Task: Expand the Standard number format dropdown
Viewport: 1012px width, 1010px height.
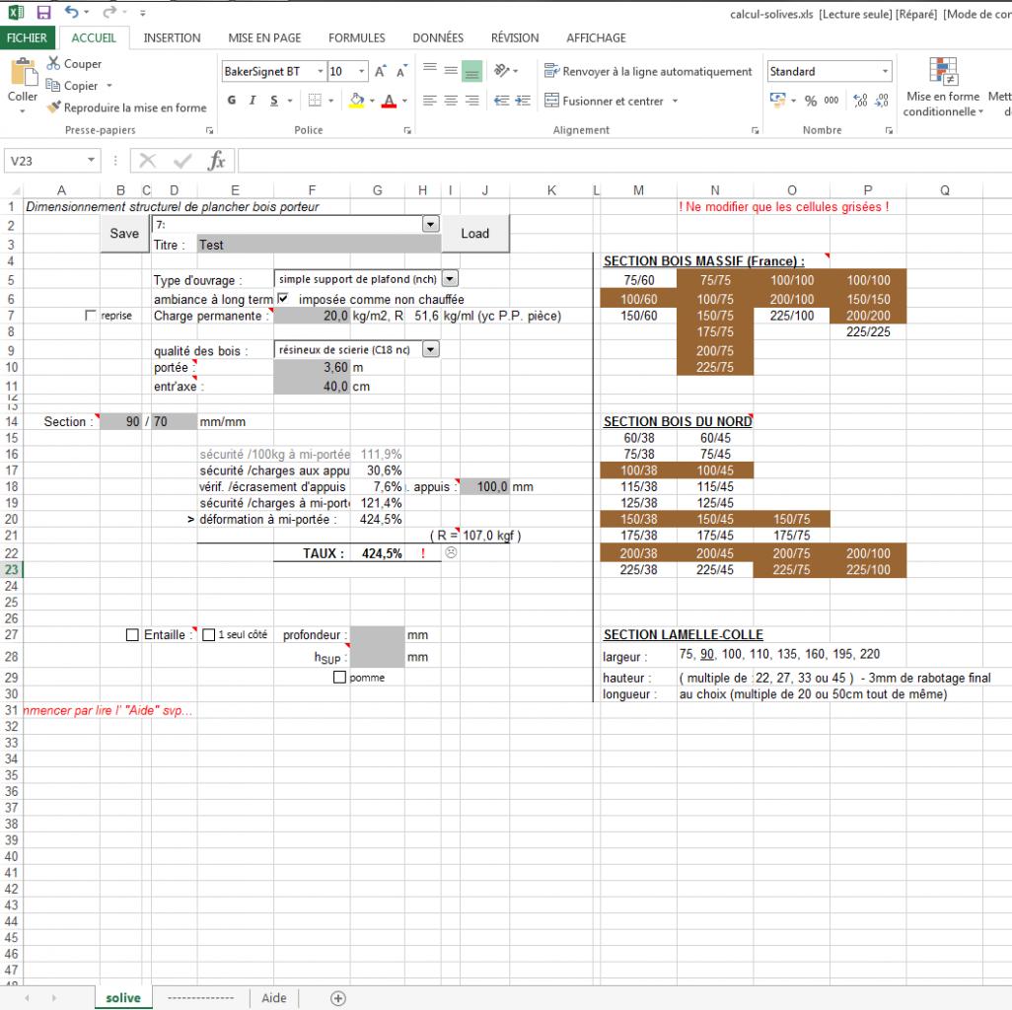Action: pyautogui.click(x=885, y=71)
